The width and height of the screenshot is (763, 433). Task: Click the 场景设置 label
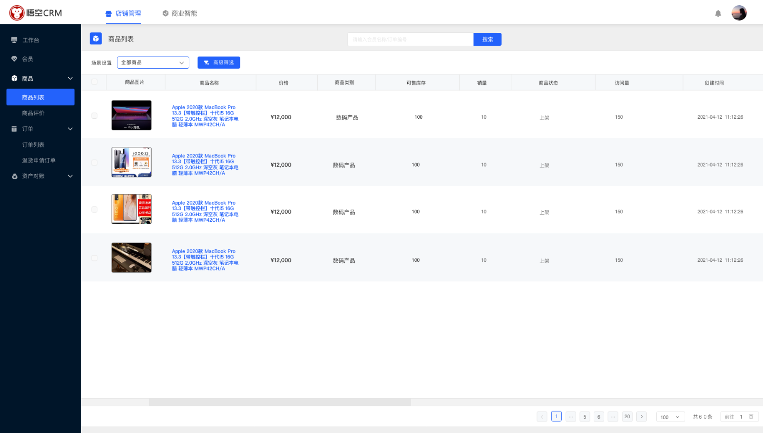pyautogui.click(x=102, y=63)
